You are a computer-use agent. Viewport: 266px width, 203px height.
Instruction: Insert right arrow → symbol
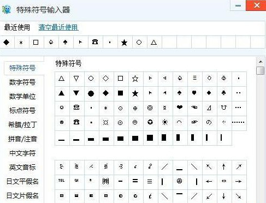238,181
